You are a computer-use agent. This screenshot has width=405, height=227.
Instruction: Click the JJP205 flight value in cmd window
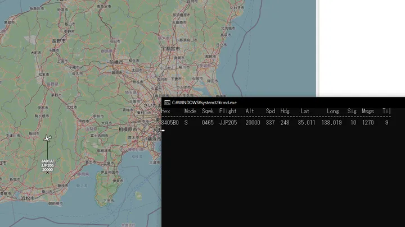tap(228, 123)
